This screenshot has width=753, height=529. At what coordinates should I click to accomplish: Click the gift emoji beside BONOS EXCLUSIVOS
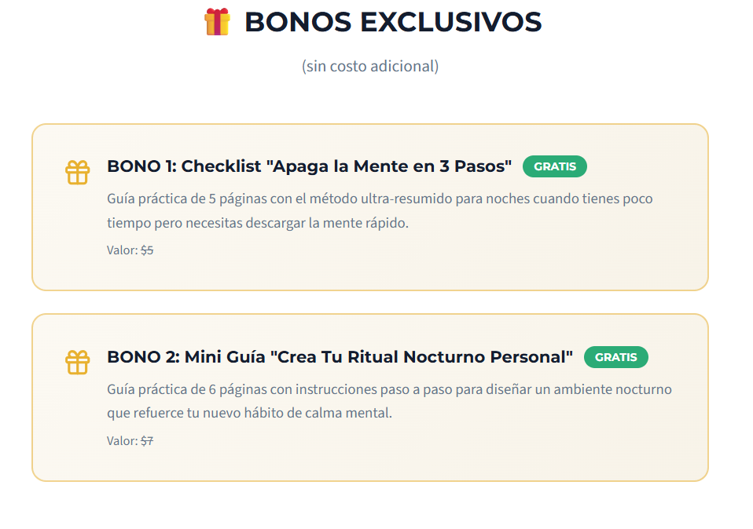point(218,22)
